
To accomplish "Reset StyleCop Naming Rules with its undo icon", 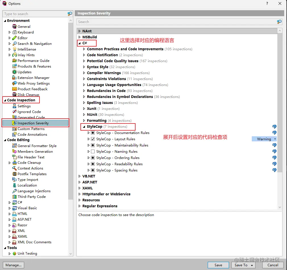I will (x=274, y=151).
